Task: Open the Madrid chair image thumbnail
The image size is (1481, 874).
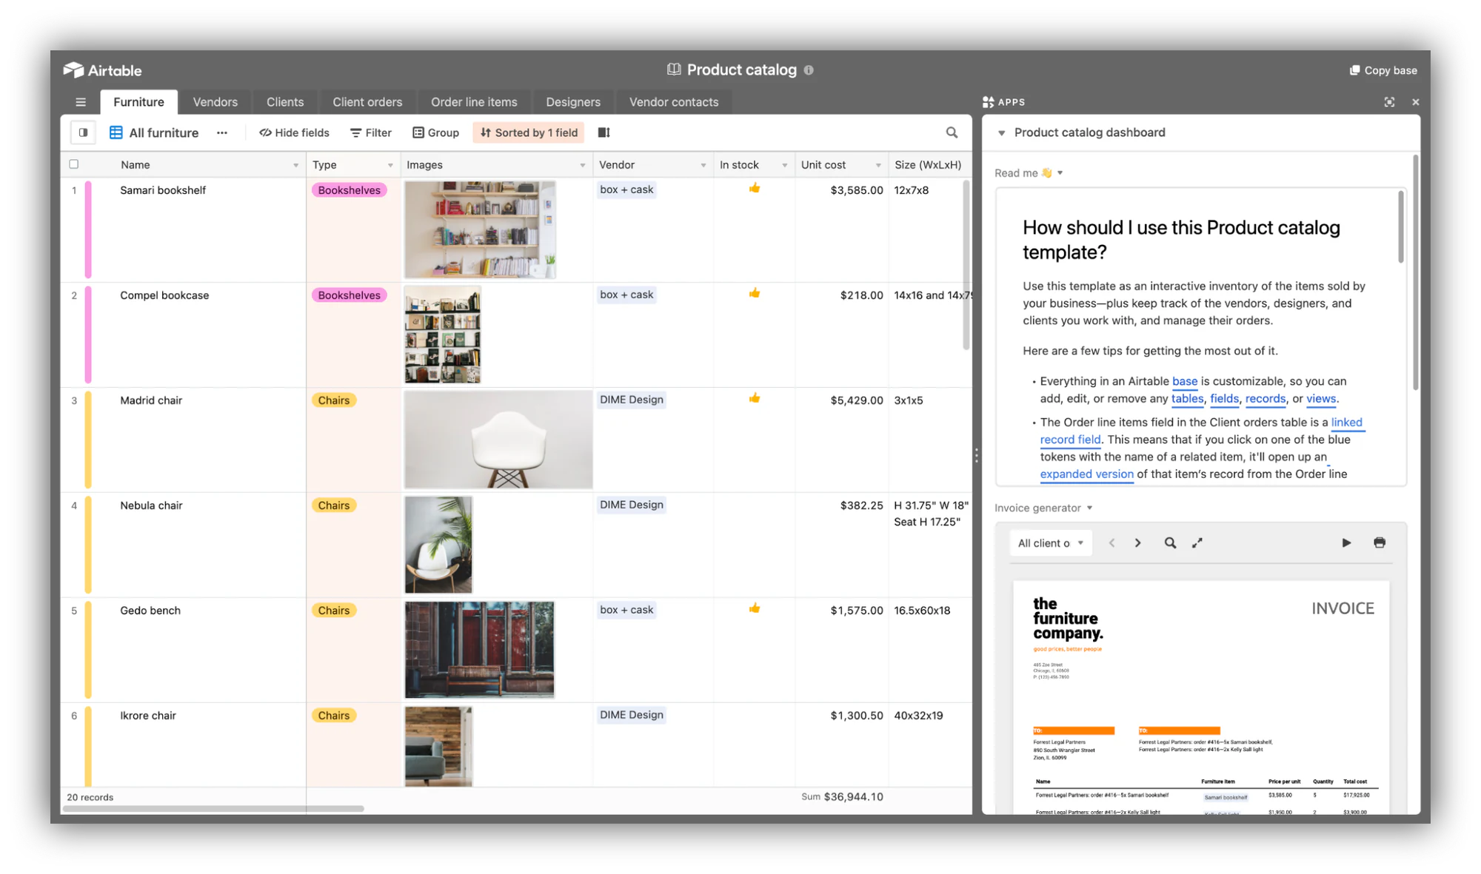Action: click(498, 440)
